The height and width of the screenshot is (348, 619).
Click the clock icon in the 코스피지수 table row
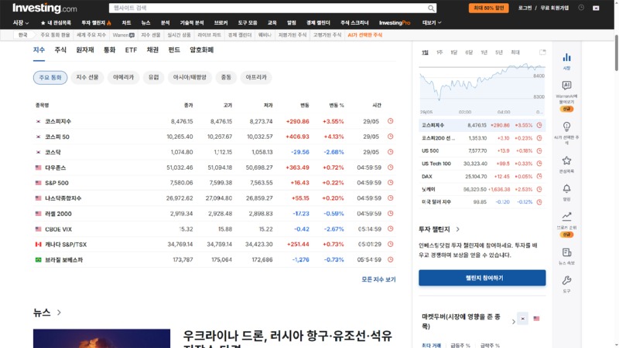click(391, 121)
